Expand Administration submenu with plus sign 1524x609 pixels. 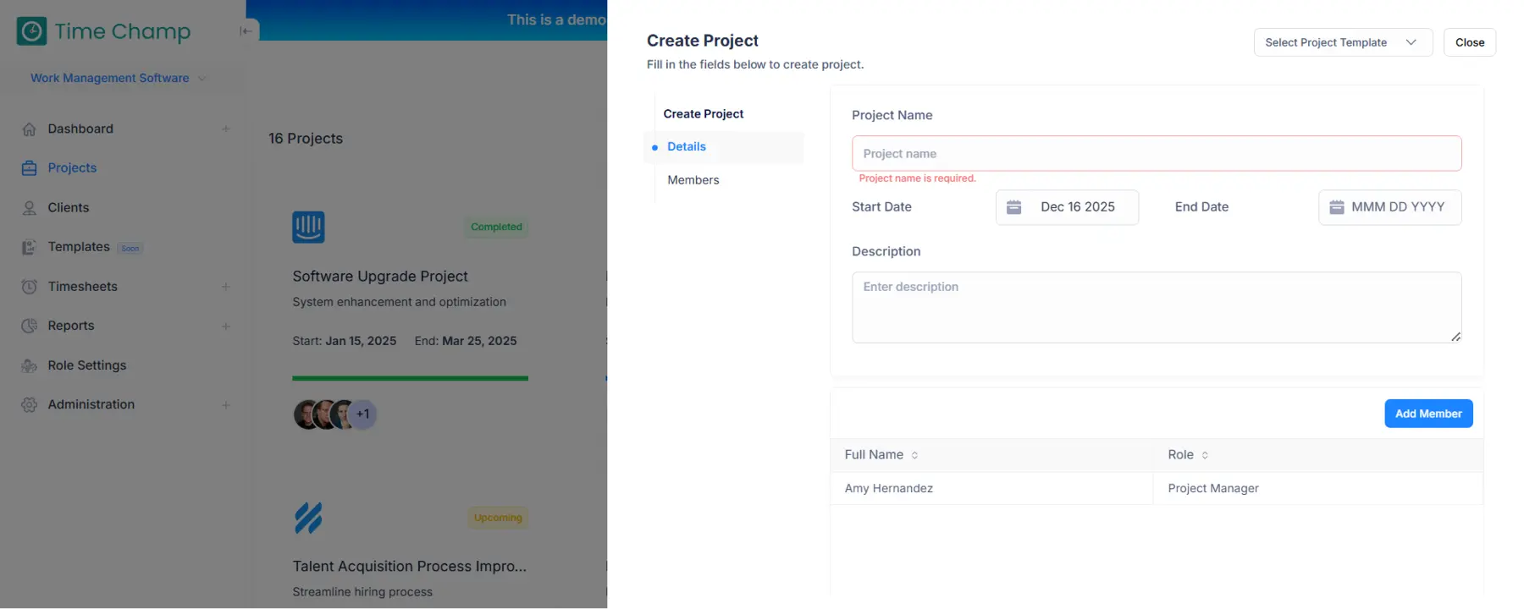coord(226,405)
